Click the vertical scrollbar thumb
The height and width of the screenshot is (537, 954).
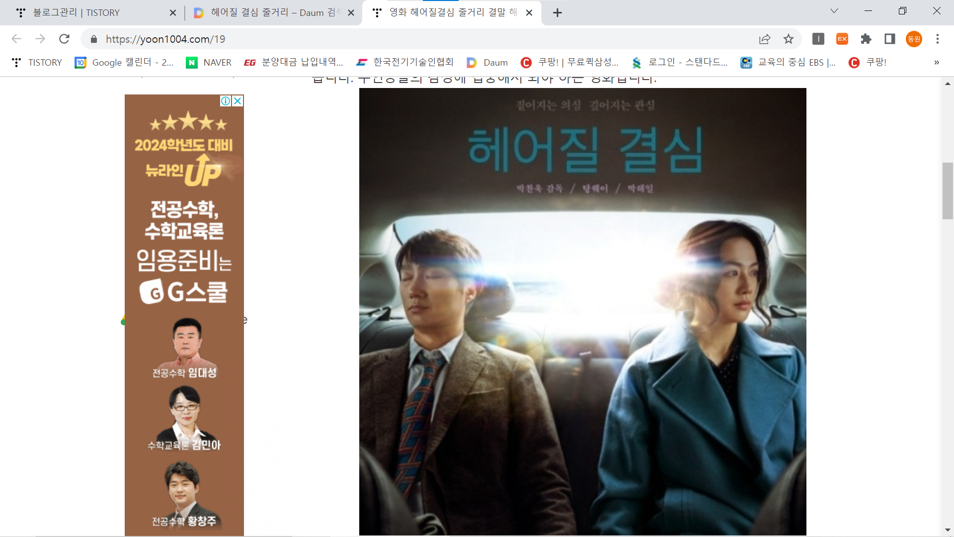(948, 190)
